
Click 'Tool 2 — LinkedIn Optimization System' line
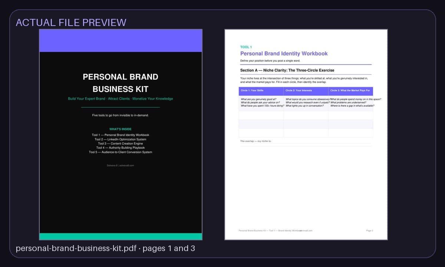[x=121, y=139]
